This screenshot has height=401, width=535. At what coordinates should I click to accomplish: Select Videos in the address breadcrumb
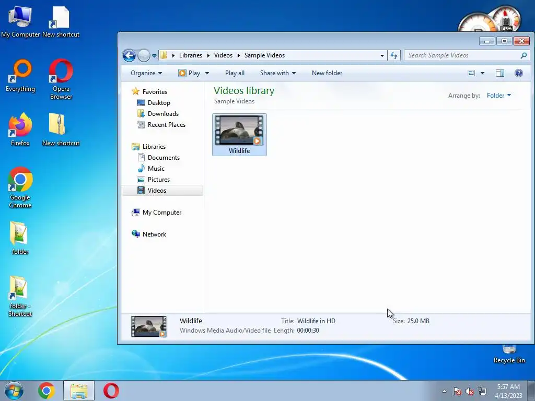[x=223, y=55]
